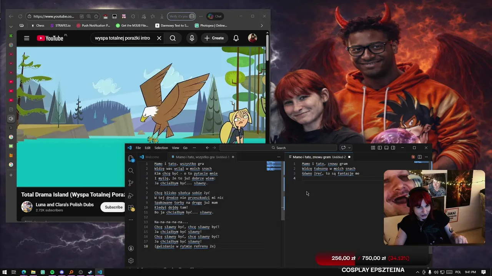Click the muted speaker tab in sidebar
The width and height of the screenshot is (492, 276).
tap(11, 119)
